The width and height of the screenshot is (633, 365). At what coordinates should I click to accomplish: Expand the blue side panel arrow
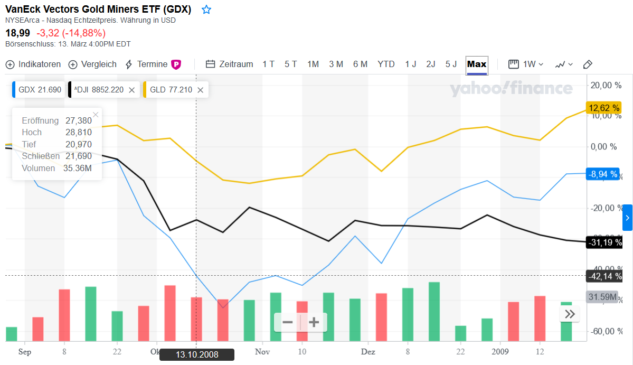(627, 218)
